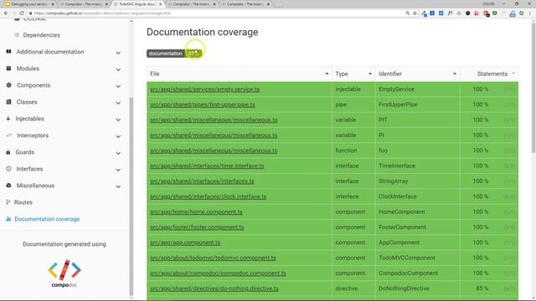Expand the Interceptors section chevron

[x=118, y=136]
